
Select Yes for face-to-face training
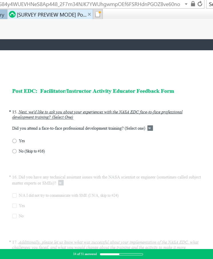[x=14, y=141]
